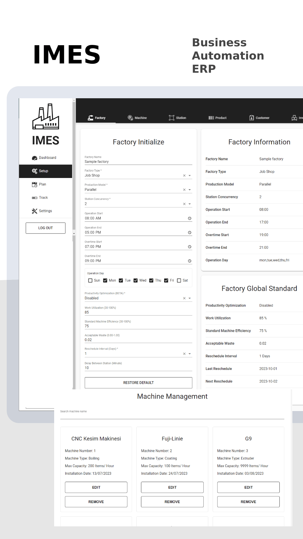The width and height of the screenshot is (303, 539).
Task: Clear the Reschedule Interval selection
Action: (184, 354)
